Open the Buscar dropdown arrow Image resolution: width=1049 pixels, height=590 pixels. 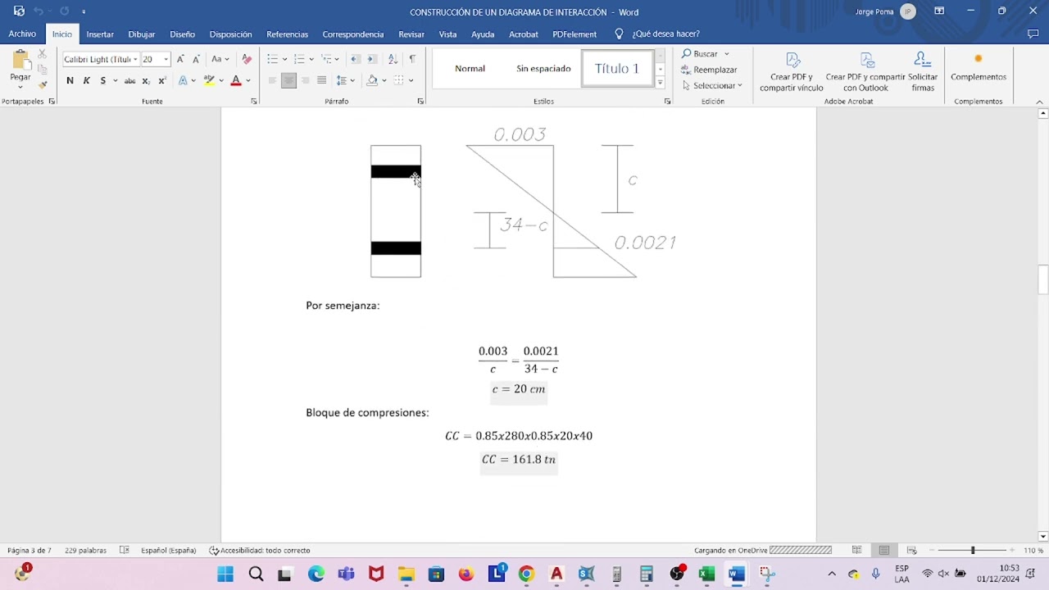click(x=726, y=54)
